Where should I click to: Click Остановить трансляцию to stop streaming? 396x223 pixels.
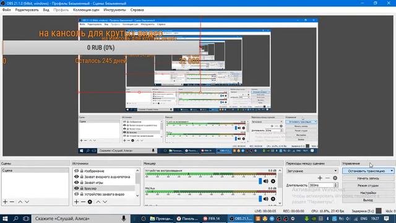366,171
